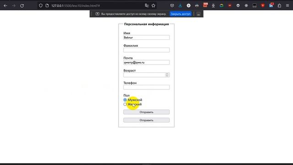Click the Телефон field label
The height and width of the screenshot is (165, 293).
point(130,83)
